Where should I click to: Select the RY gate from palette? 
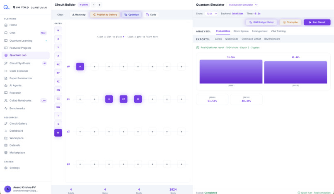[58, 73]
